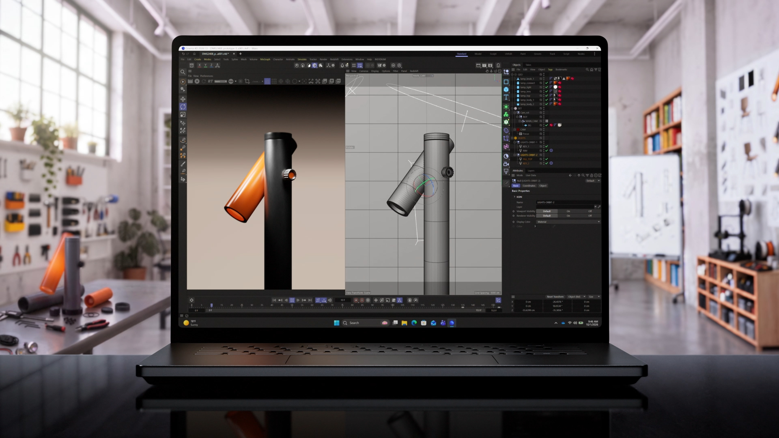Image resolution: width=779 pixels, height=438 pixels.
Task: Open Microsoft Edge on the taskbar
Action: pyautogui.click(x=414, y=323)
